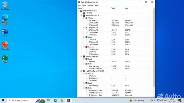184x103 pixels.
Task: Collapse the GPU Data group
Action: pyautogui.click(x=84, y=88)
